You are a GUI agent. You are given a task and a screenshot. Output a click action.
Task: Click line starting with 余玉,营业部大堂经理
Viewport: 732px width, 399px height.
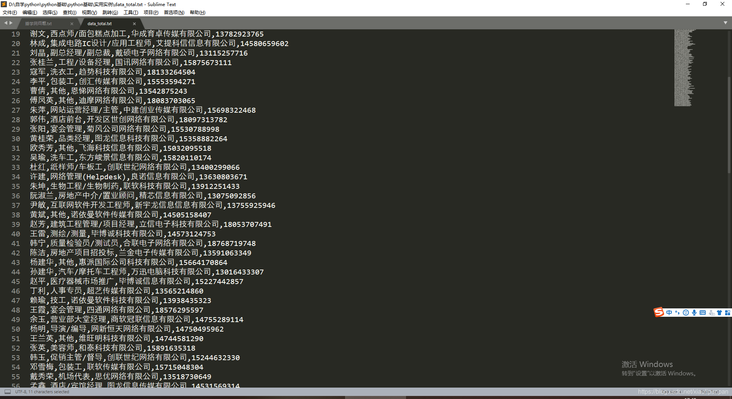coord(136,320)
